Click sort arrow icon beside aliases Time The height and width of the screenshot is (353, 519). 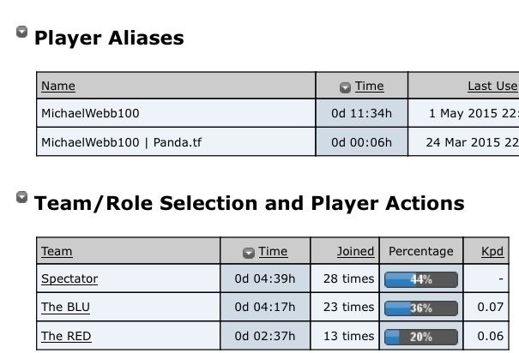click(x=345, y=87)
